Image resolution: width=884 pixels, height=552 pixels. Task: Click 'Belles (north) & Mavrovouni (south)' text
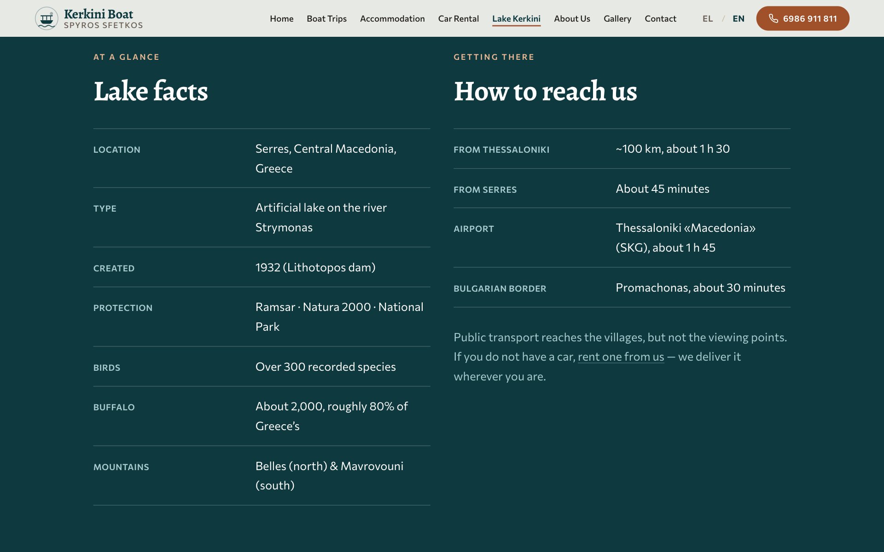(329, 476)
